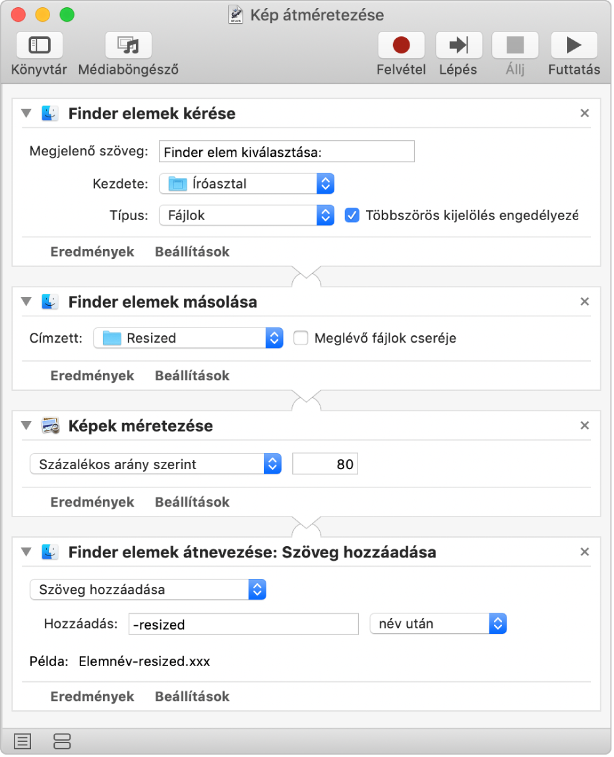The height and width of the screenshot is (757, 614).
Task: Open the Íróasztal start location dropdown
Action: [x=247, y=184]
